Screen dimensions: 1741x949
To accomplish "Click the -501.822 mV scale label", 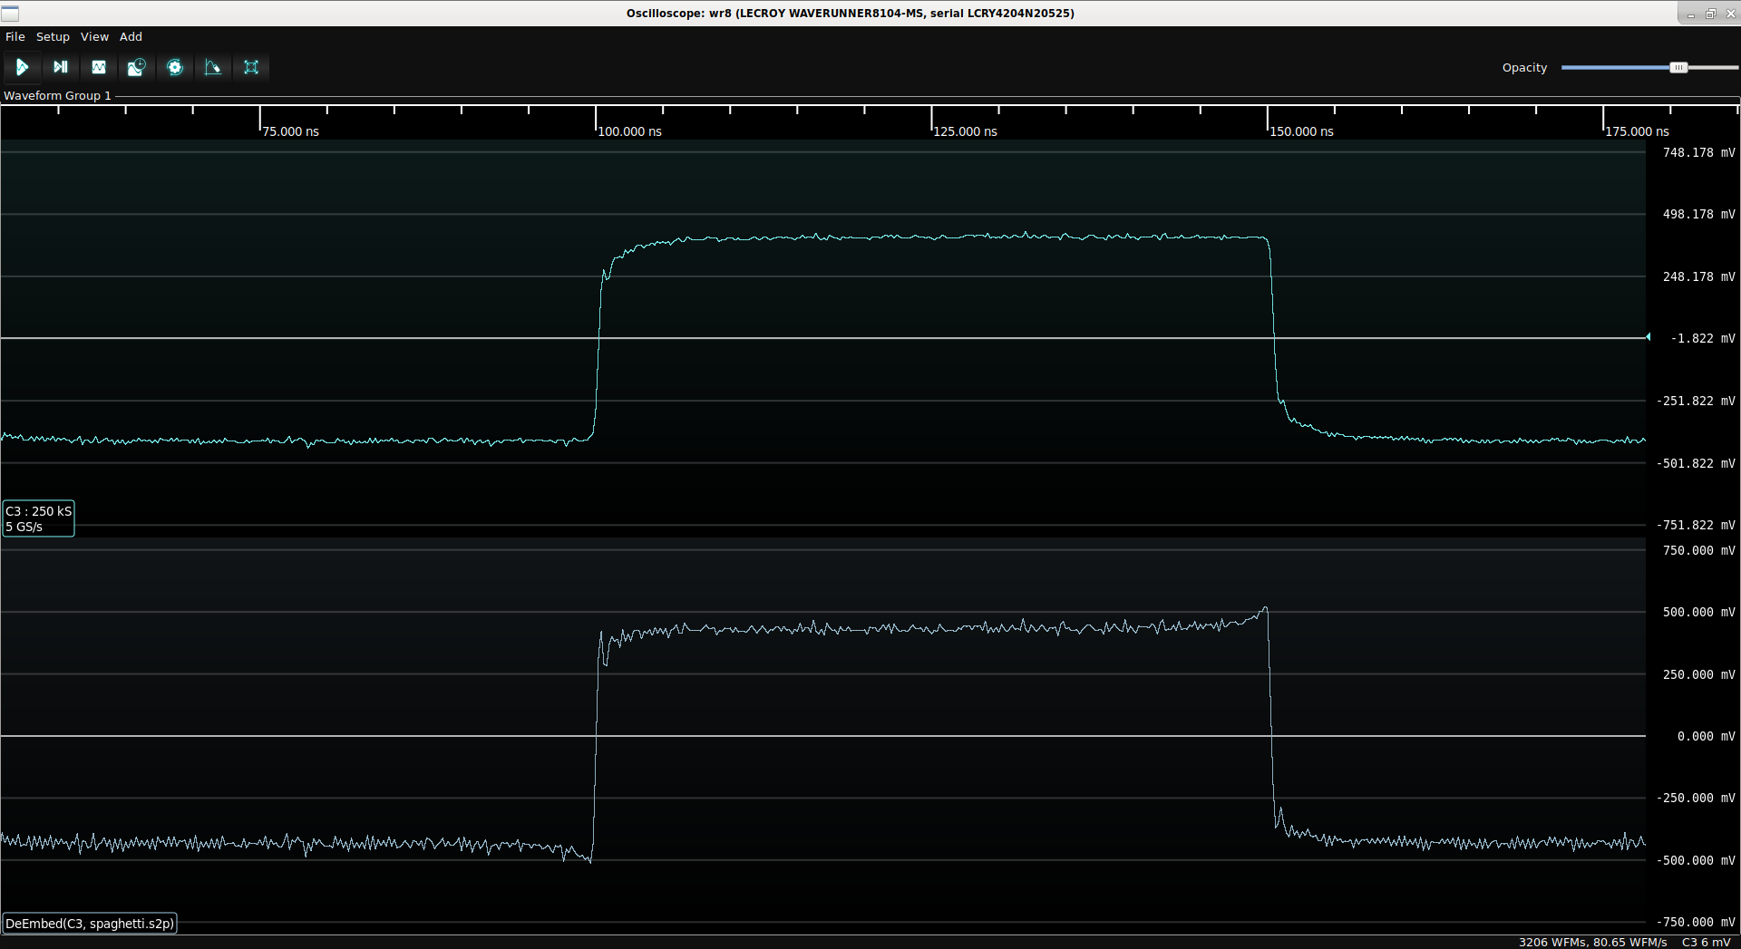I will click(1696, 463).
